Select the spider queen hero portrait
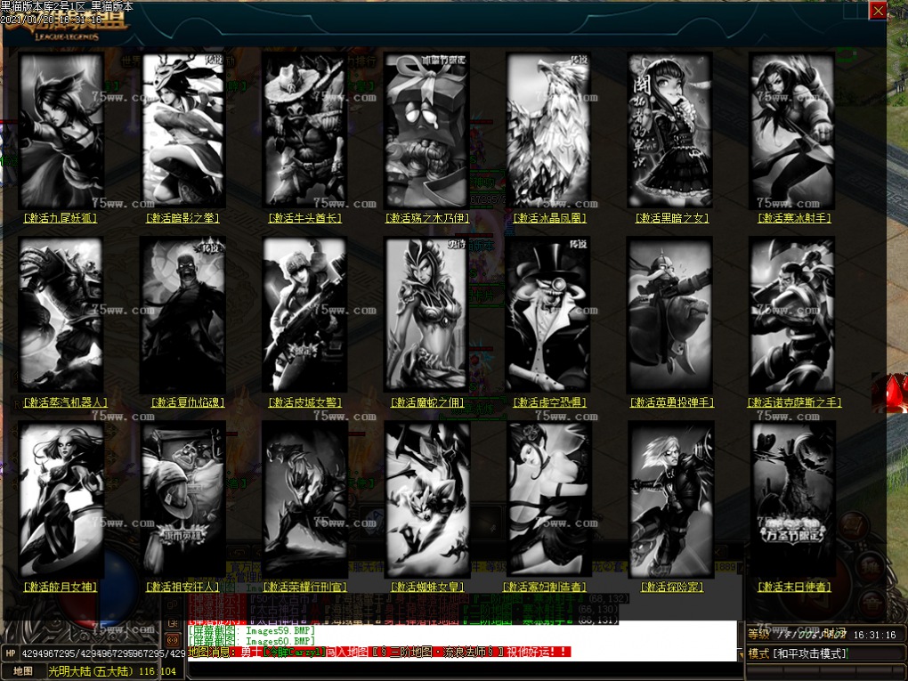 point(427,499)
